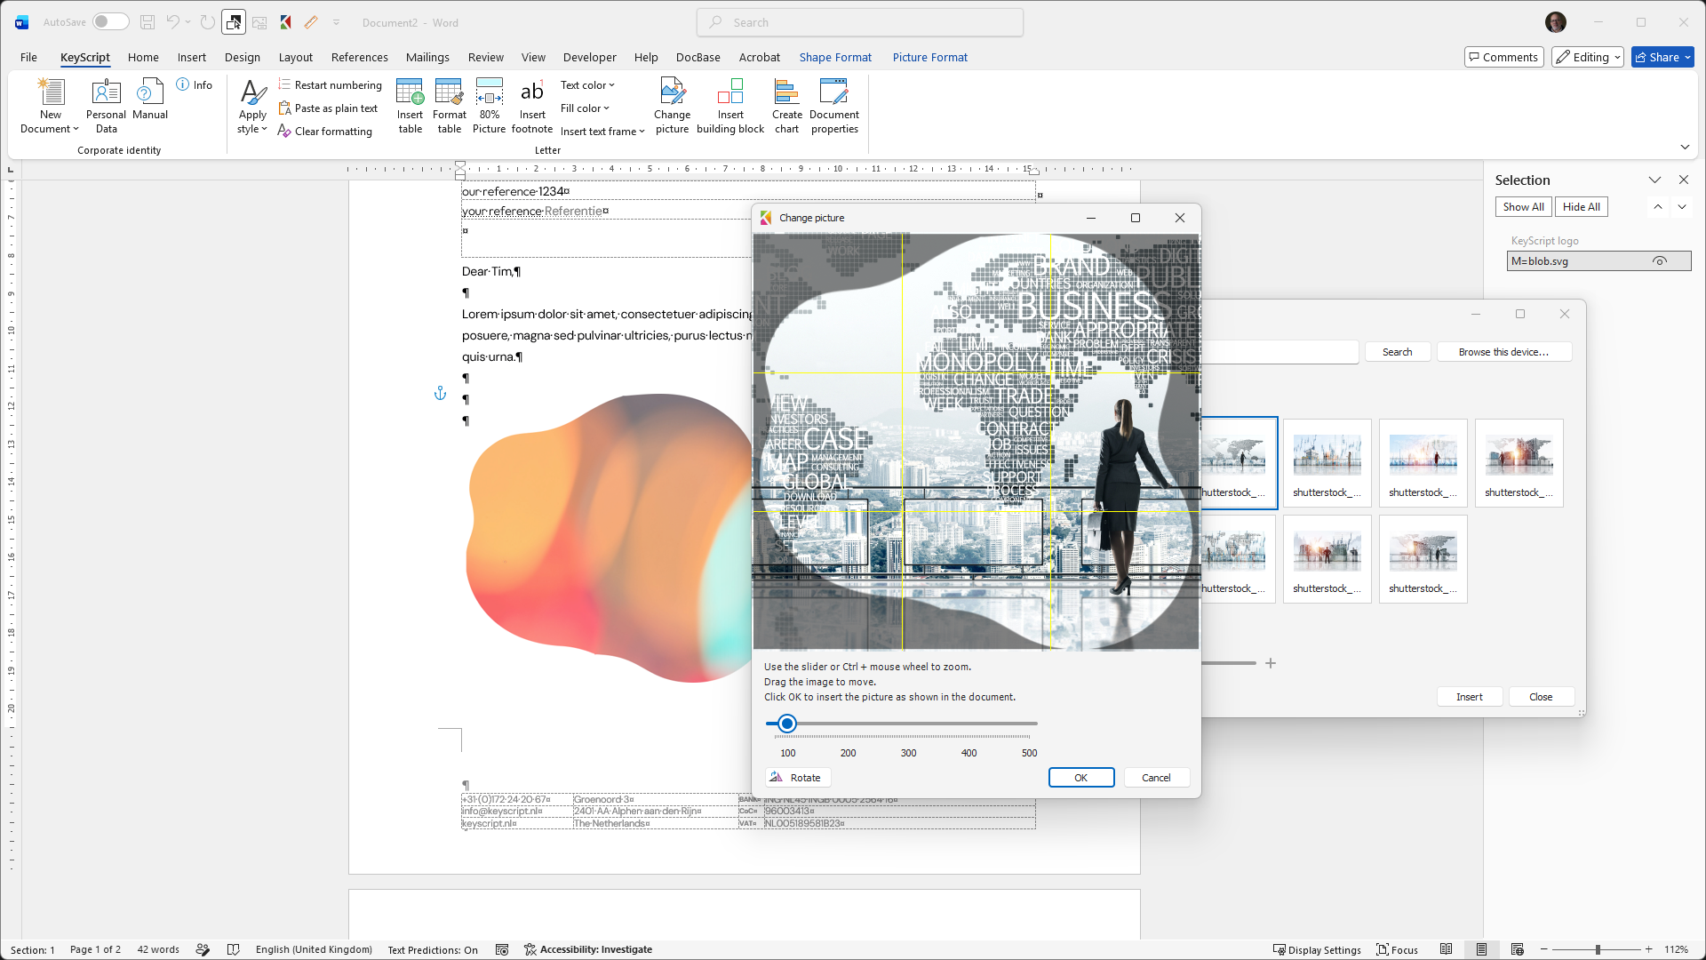The height and width of the screenshot is (960, 1706).
Task: Click the Insert table icon
Action: 410,106
